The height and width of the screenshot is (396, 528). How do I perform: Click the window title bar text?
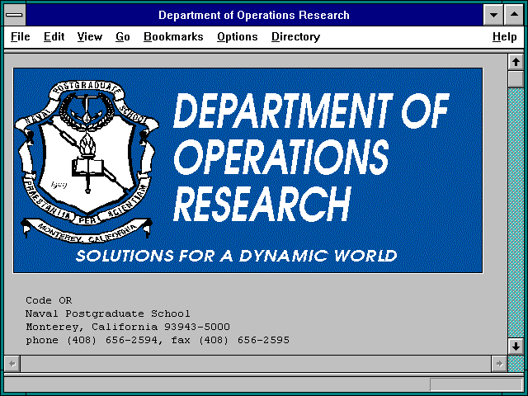coord(254,15)
